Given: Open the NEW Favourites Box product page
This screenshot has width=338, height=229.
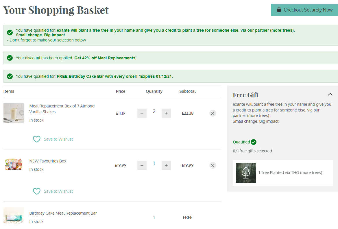Looking at the screenshot, I should point(48,161).
